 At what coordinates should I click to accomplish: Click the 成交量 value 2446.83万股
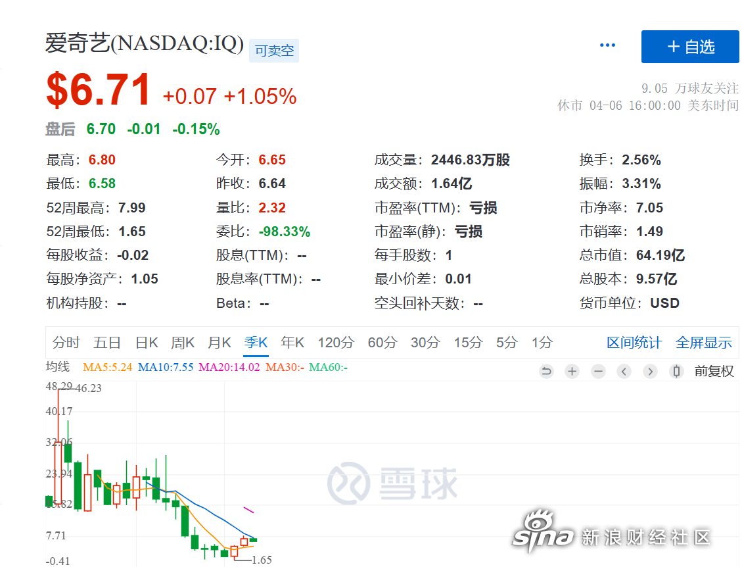pos(471,160)
